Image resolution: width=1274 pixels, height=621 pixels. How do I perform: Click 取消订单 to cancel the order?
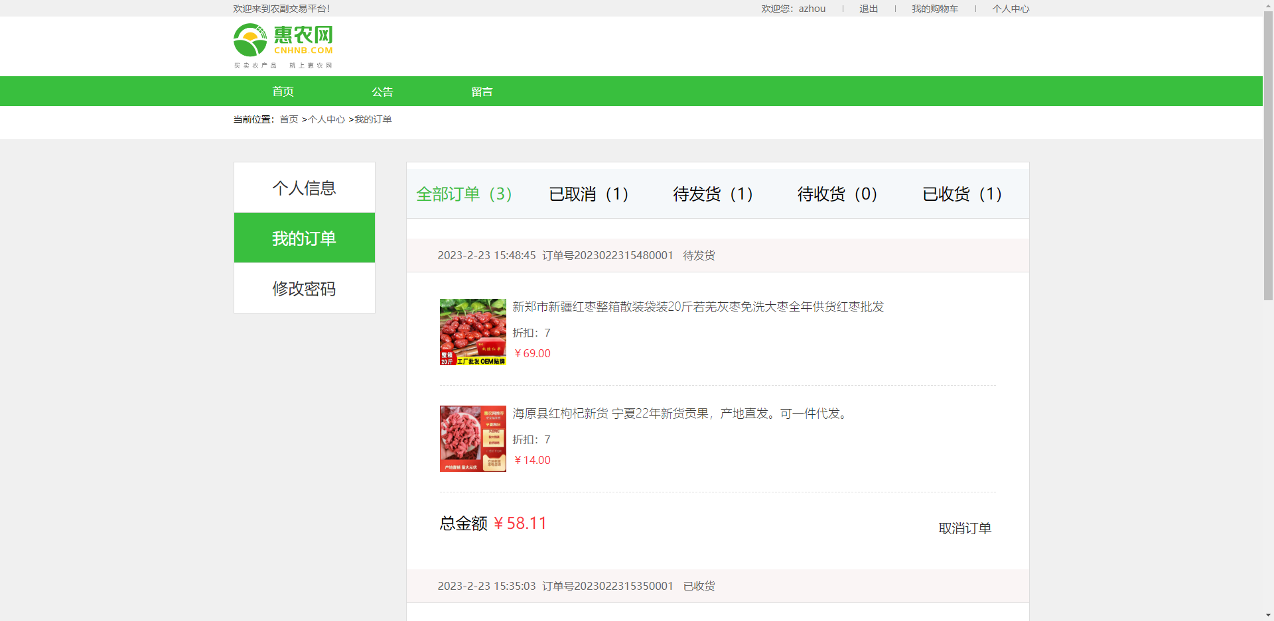point(965,528)
